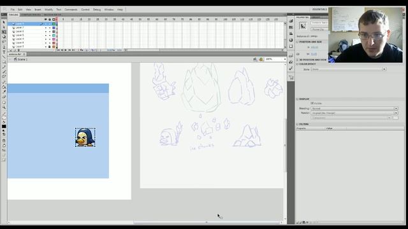This screenshot has width=408, height=229.
Task: Unlock the bottom layer's padlock
Action: click(50, 46)
